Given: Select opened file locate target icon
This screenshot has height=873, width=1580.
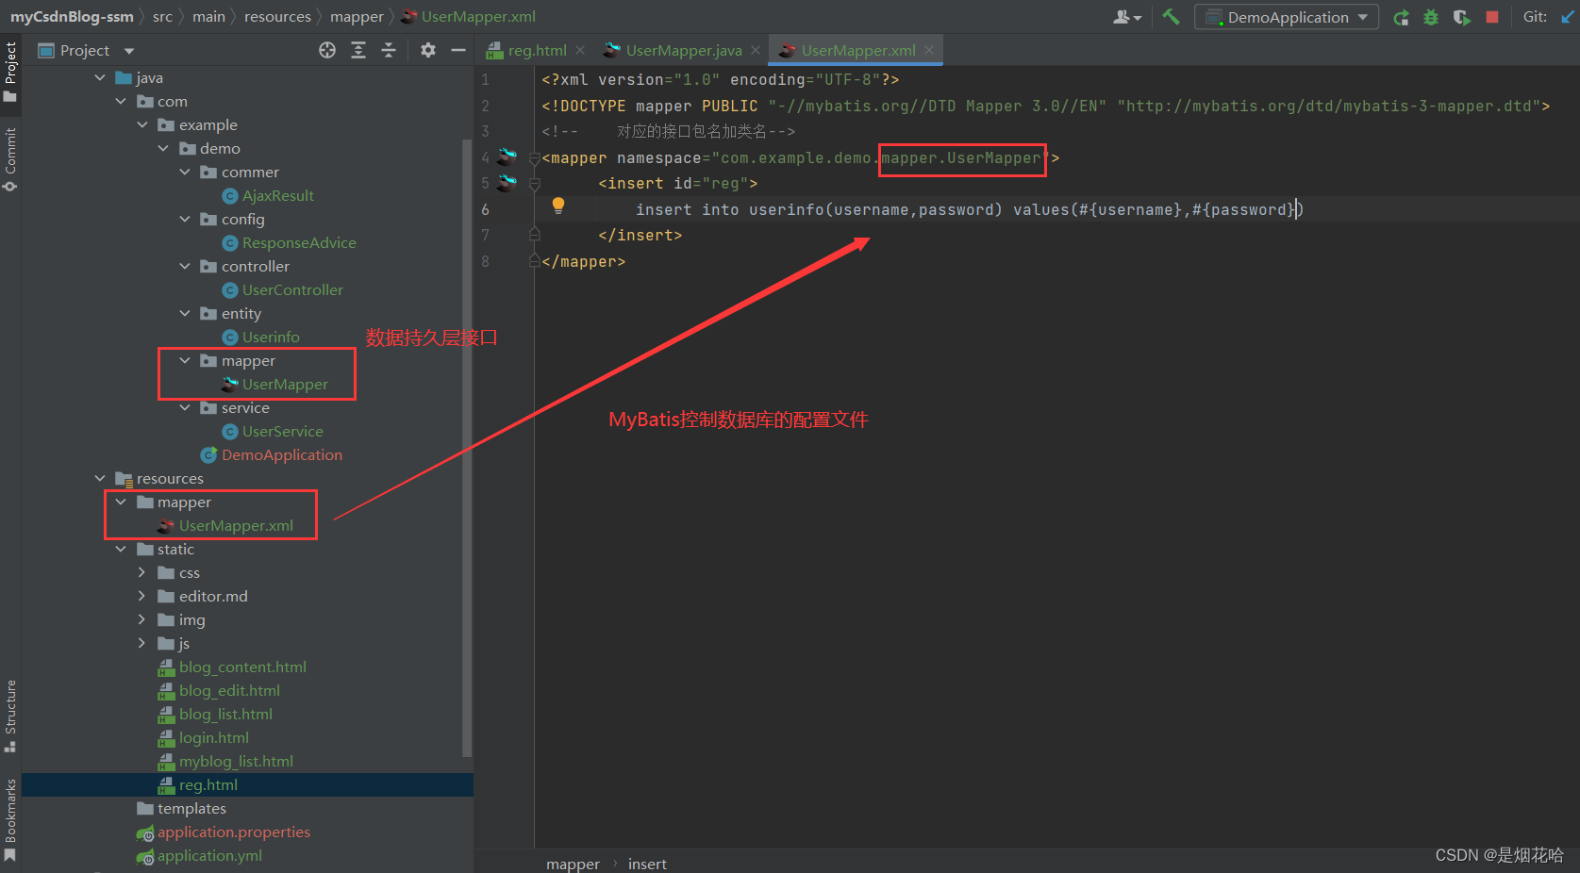Looking at the screenshot, I should (x=327, y=50).
